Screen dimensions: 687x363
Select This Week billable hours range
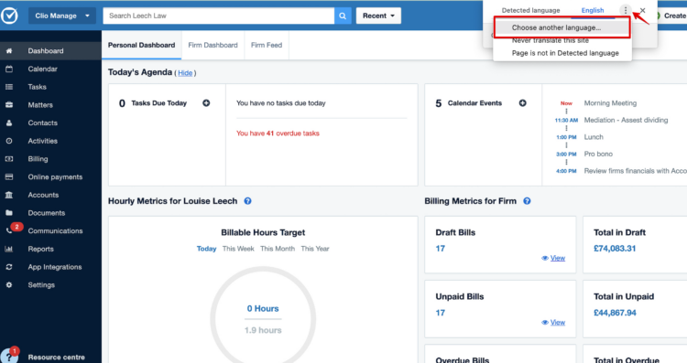238,249
